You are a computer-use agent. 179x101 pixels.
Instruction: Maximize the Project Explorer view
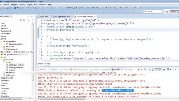[x=32, y=17]
